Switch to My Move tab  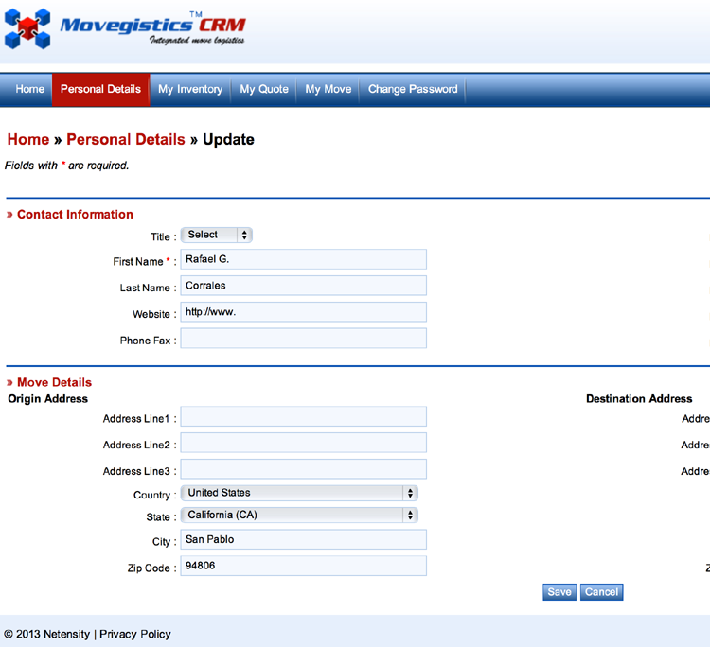coord(328,89)
